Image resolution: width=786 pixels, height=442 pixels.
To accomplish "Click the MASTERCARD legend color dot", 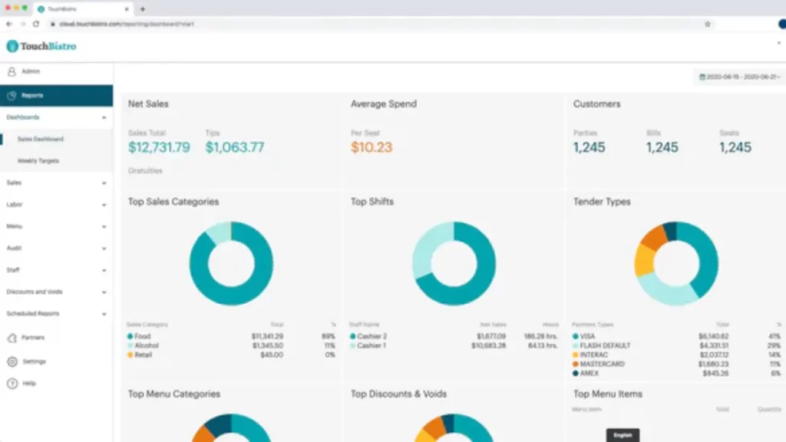I will (576, 364).
